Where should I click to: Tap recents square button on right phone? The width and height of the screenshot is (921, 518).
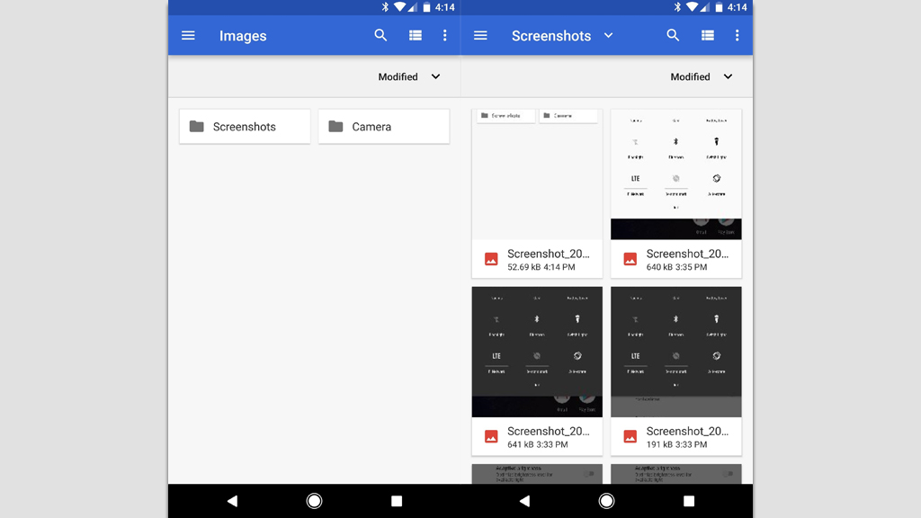[689, 501]
